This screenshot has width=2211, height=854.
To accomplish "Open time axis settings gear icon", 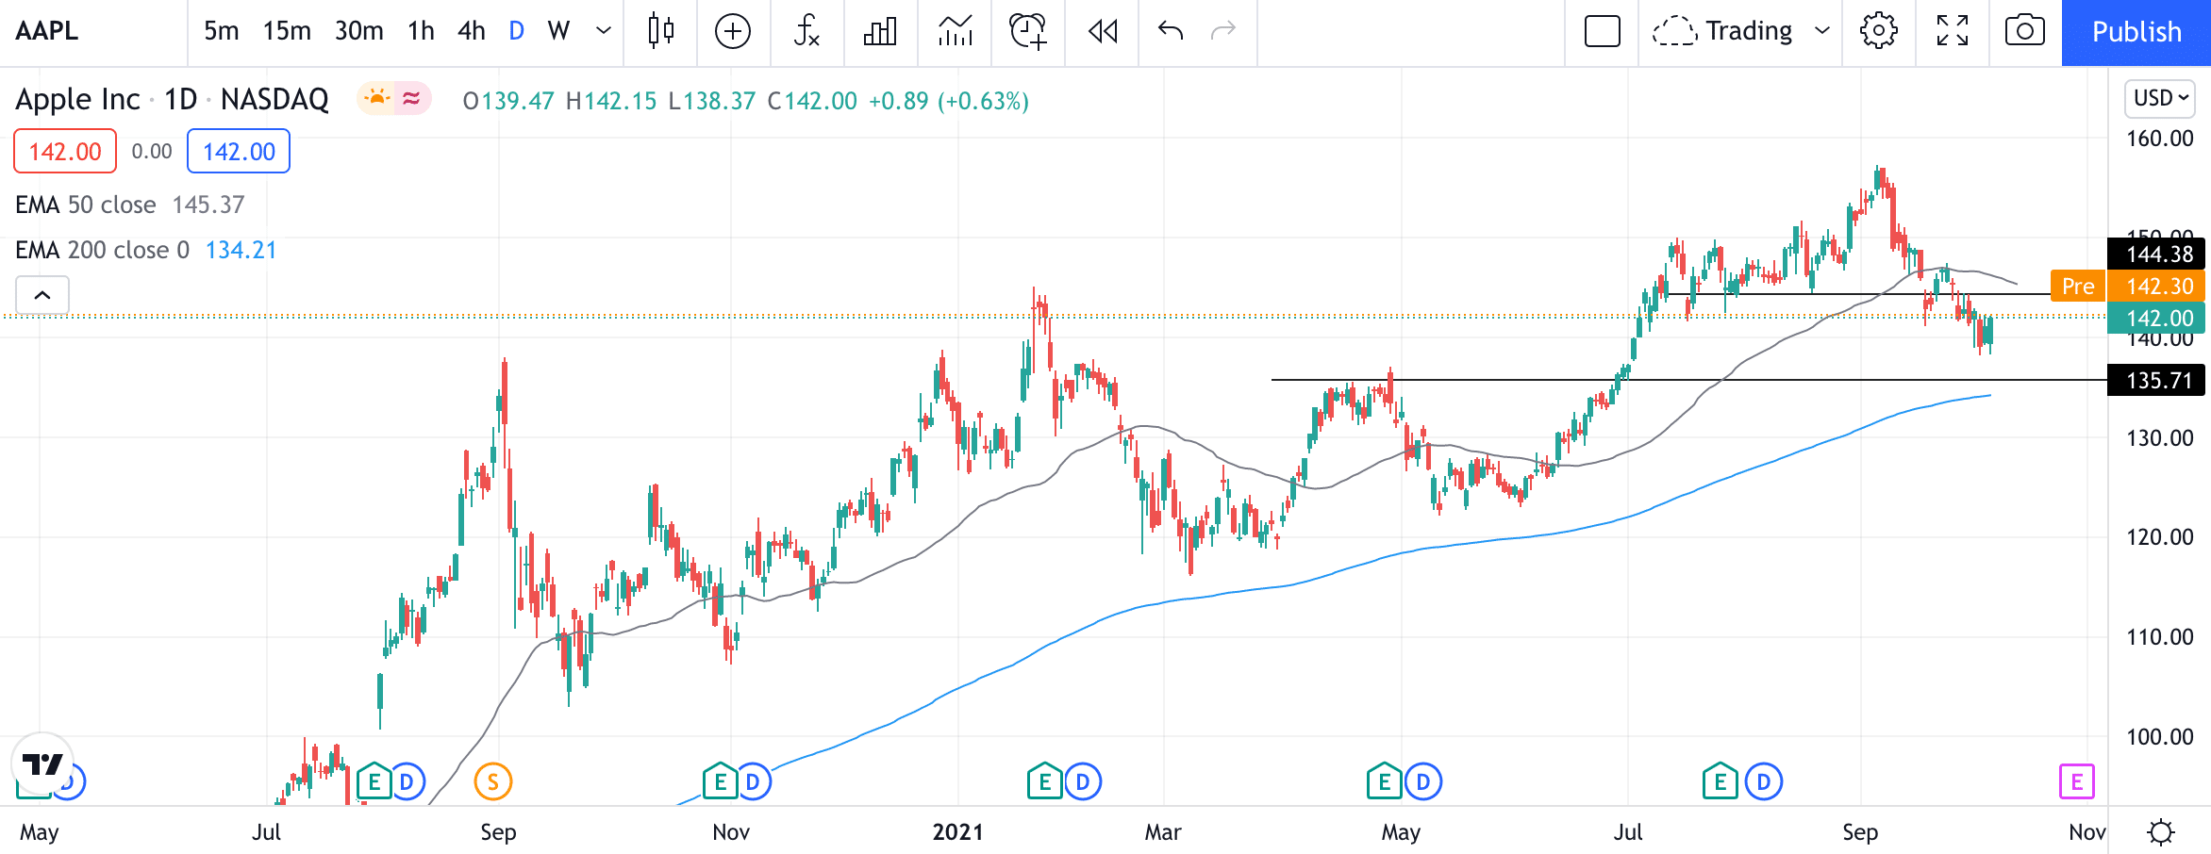I will 2160,831.
